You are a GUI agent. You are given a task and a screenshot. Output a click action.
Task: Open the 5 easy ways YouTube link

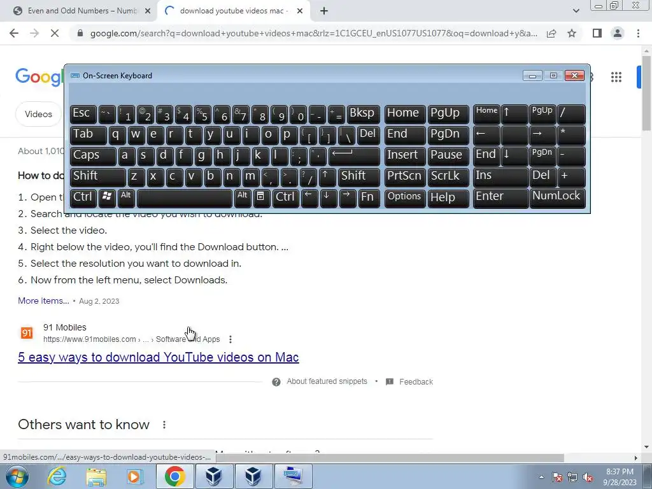coord(159,357)
